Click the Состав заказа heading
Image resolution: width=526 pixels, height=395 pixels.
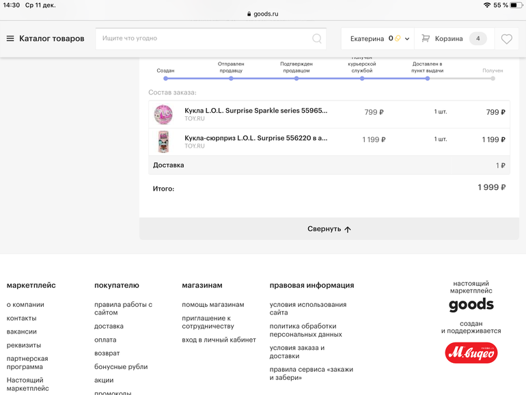coord(172,93)
